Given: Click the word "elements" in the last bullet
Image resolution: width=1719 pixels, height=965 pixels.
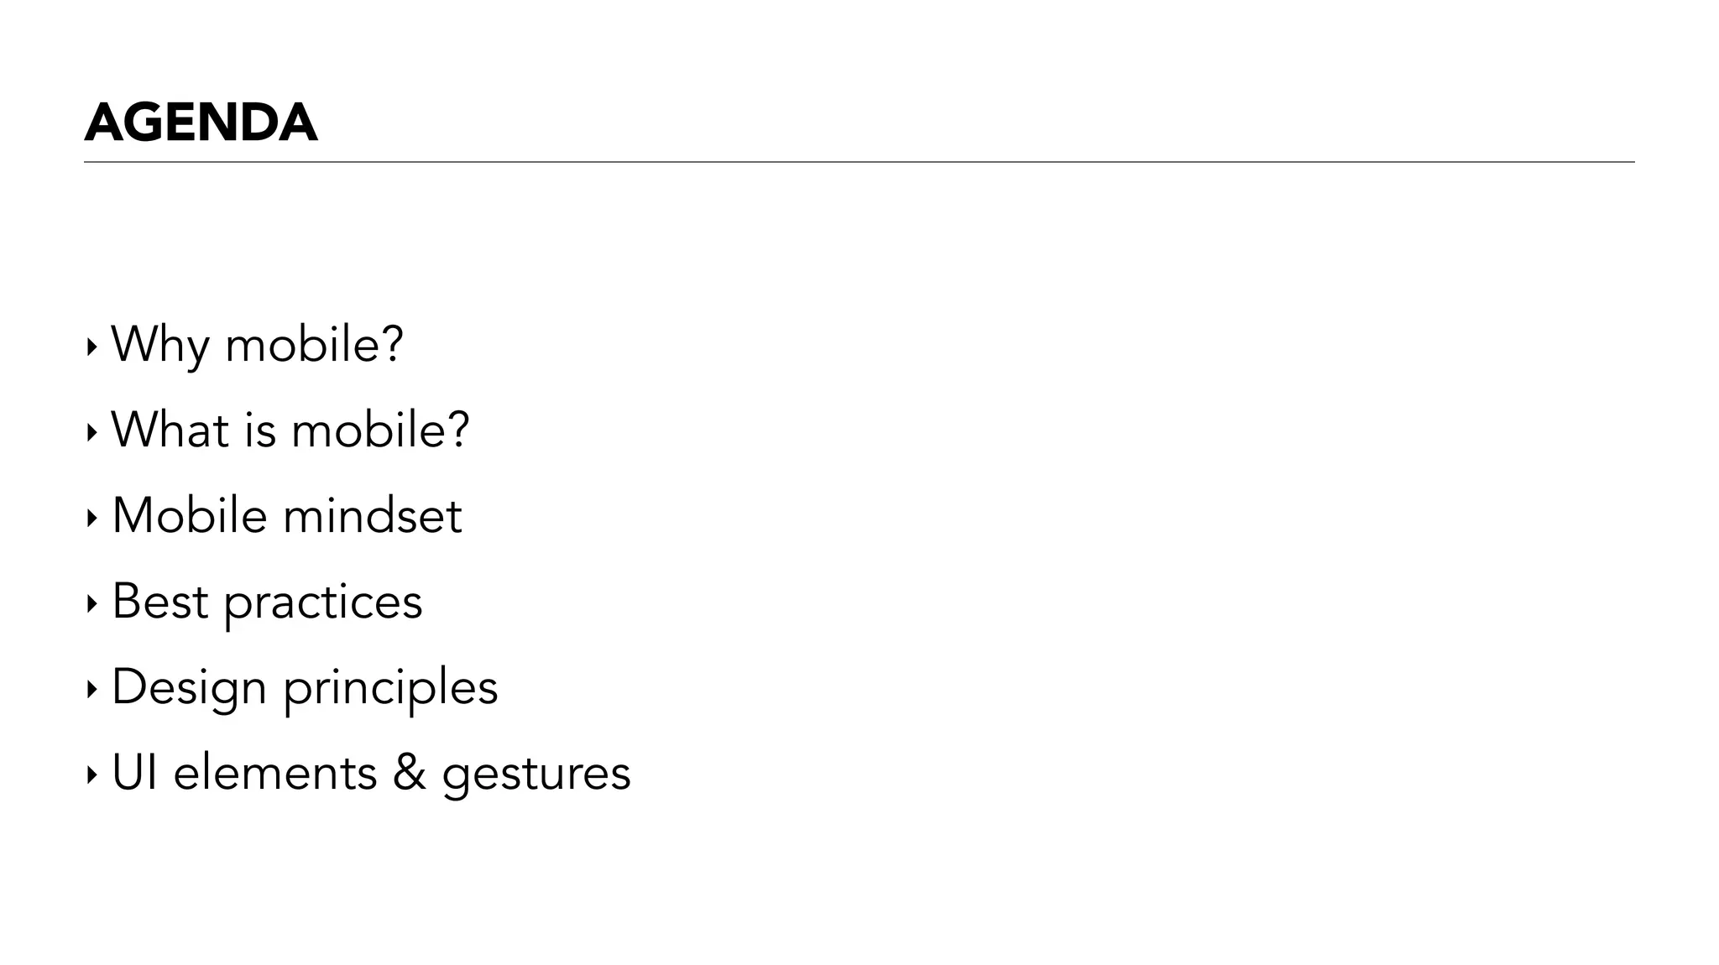Looking at the screenshot, I should [275, 773].
